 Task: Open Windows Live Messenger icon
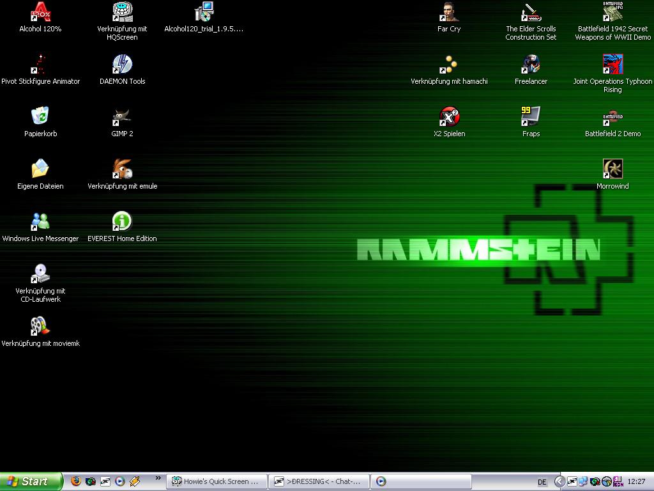40,227
